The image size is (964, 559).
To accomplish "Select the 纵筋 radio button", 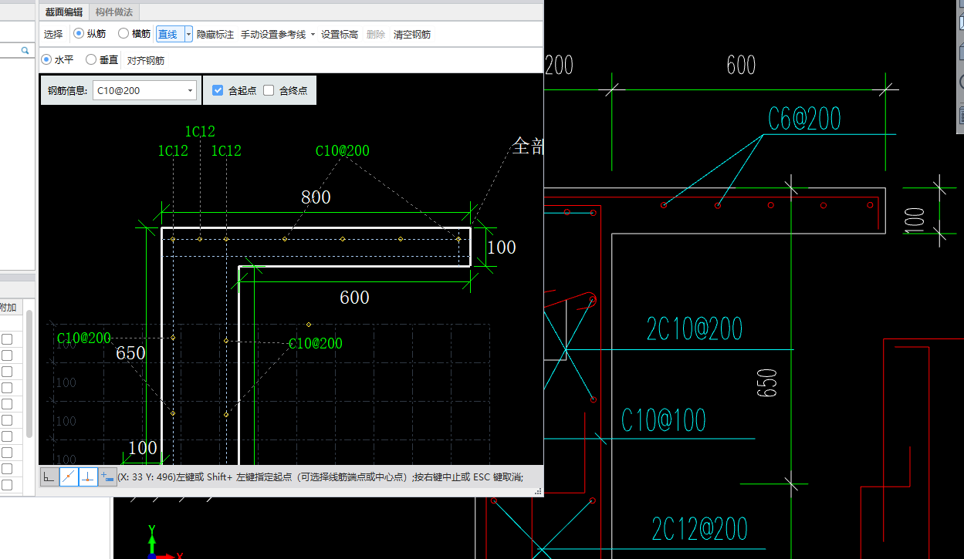I will coord(79,34).
